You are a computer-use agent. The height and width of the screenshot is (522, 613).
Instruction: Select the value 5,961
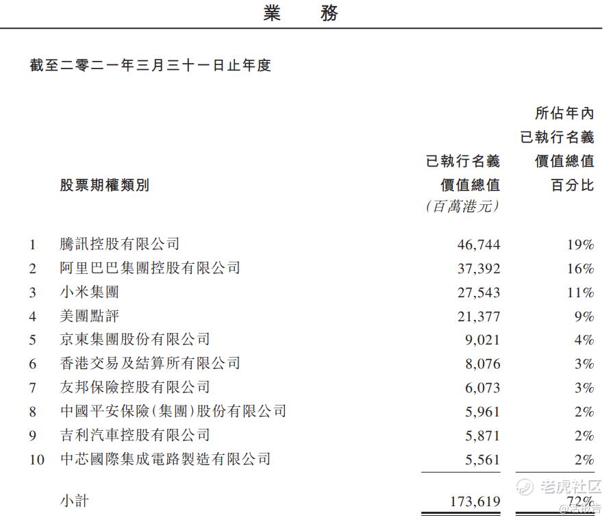(482, 412)
